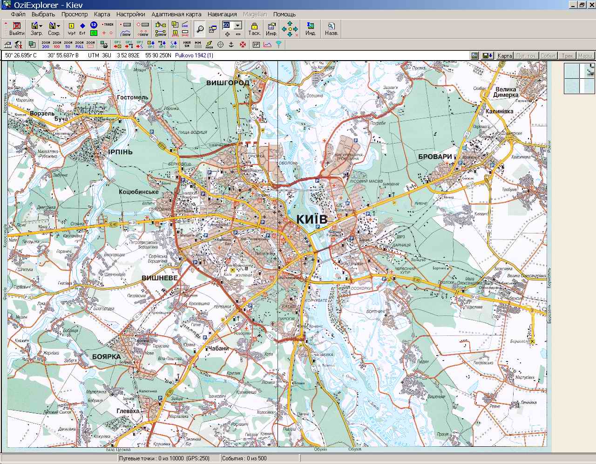
Task: Open the Помощь menu
Action: click(284, 14)
